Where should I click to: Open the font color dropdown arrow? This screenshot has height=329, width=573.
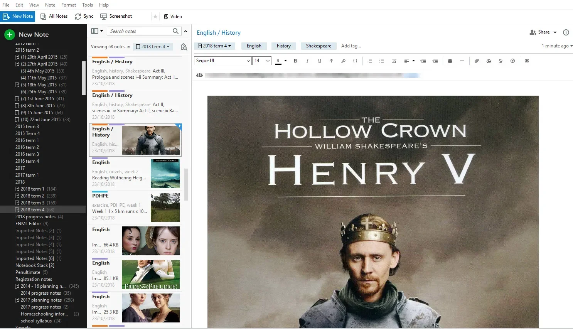tap(285, 61)
